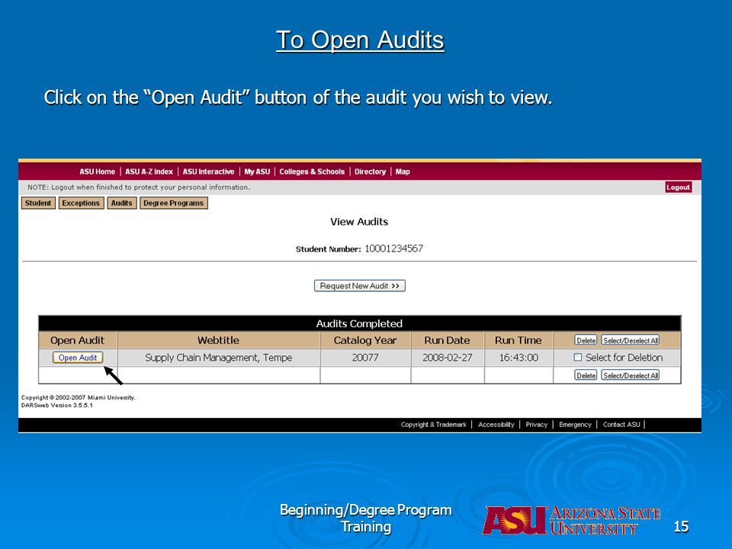Go to the ASU Home link
Image resolution: width=732 pixels, height=549 pixels.
pos(97,172)
